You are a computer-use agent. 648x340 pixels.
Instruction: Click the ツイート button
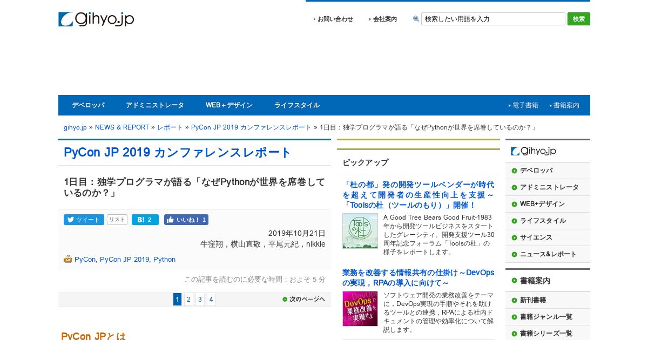point(84,220)
